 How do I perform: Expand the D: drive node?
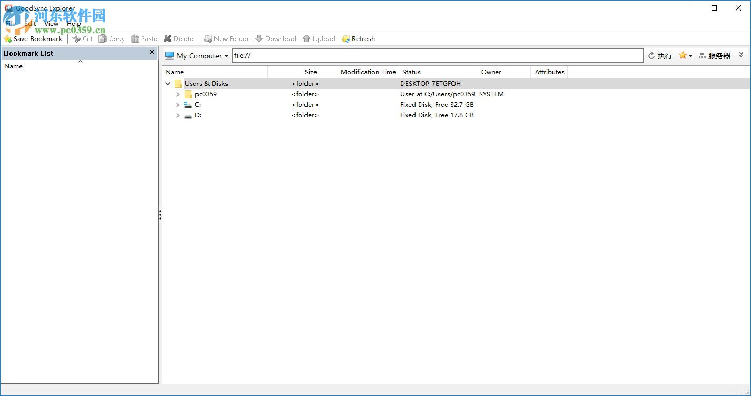coord(178,115)
